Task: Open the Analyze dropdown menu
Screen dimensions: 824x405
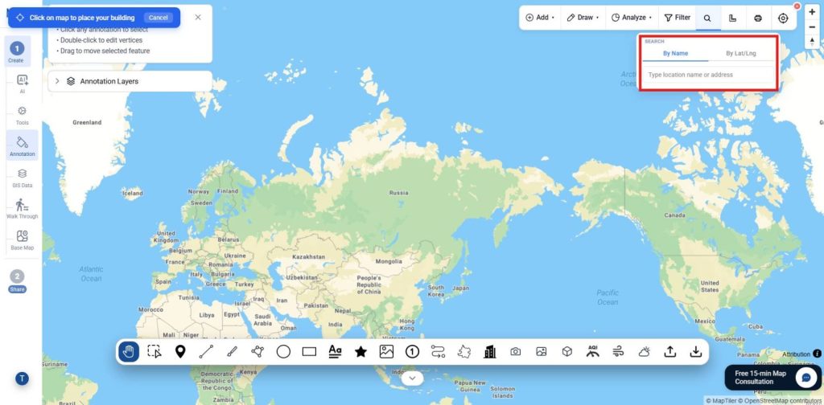Action: coord(632,18)
